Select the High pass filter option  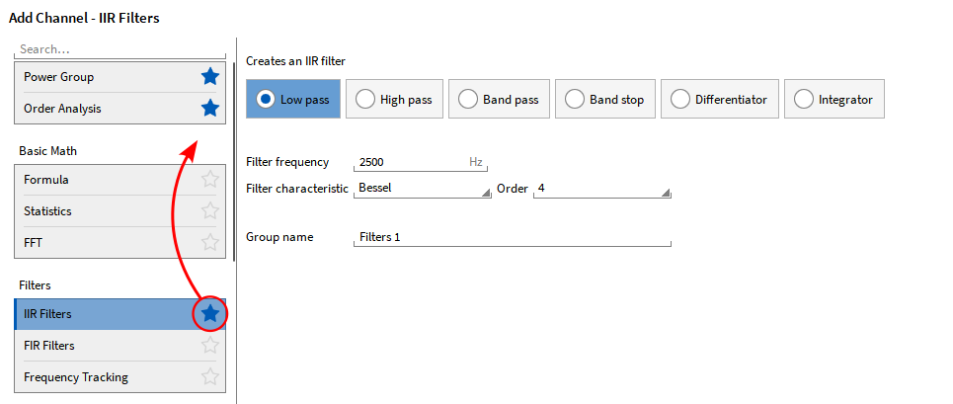click(393, 99)
